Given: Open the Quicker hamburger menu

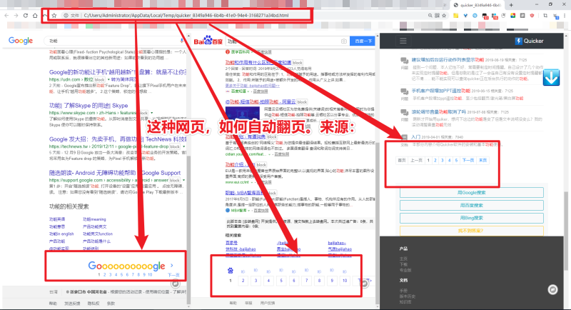Looking at the screenshot, I should pyautogui.click(x=403, y=41).
